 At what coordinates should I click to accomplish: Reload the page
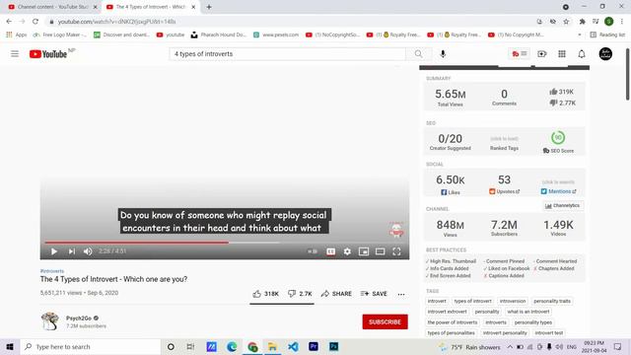[x=35, y=22]
